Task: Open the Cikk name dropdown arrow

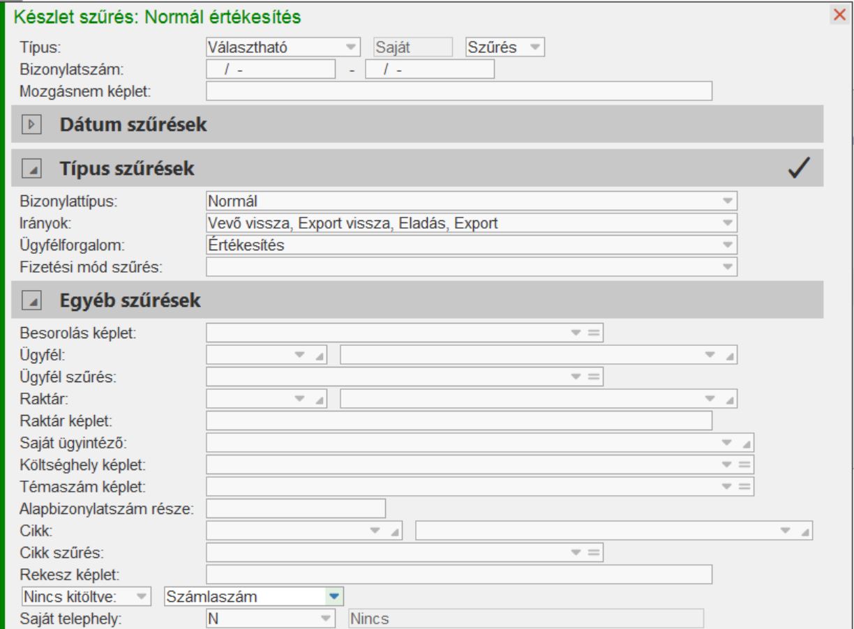Action: coord(785,530)
